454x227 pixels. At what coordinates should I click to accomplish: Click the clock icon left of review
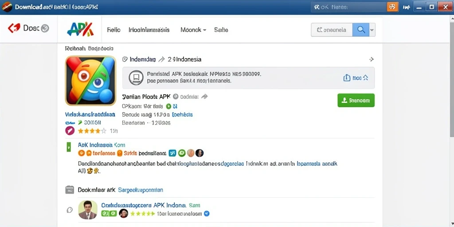70,210
